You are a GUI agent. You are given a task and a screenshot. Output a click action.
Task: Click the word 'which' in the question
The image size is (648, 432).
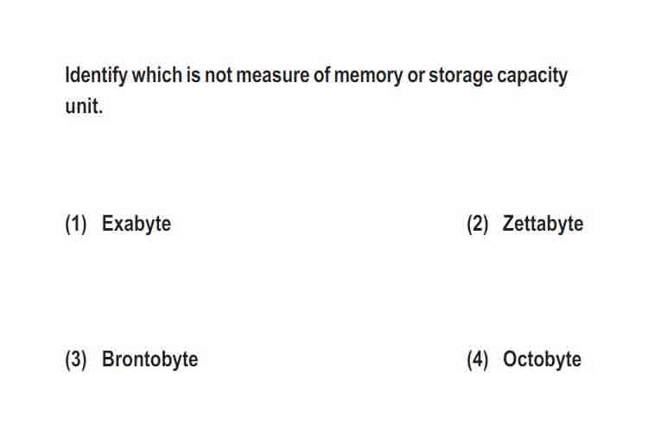click(x=157, y=75)
